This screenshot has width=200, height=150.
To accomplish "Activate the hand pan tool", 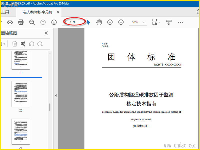I will [x=99, y=22].
